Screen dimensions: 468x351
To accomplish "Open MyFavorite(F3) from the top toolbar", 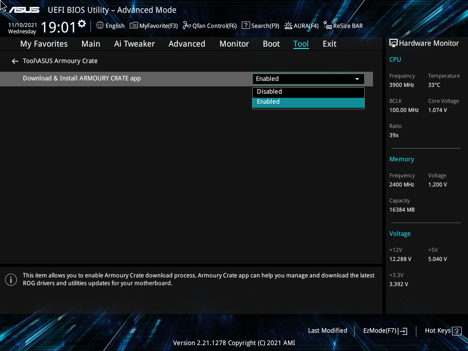I will [154, 26].
